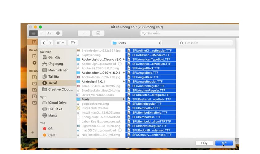Screen dimensions: 260x154
Task: Go forward in the file dialog
Action: coord(50,43)
